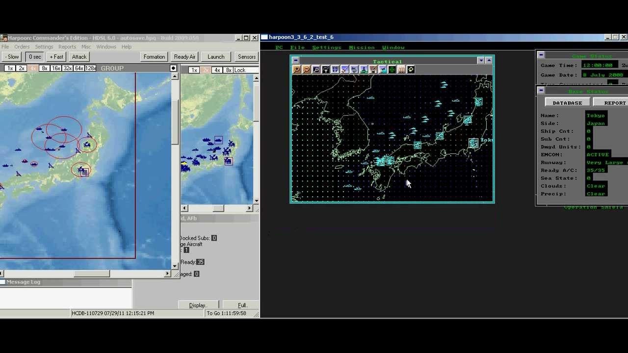Click the fourth Tactical toolbar icon with T symbol
628x353 pixels.
[x=325, y=70]
